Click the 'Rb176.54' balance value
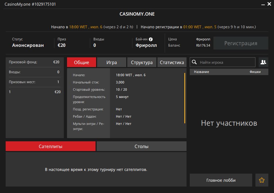This screenshot has width=274, height=193. point(203,45)
